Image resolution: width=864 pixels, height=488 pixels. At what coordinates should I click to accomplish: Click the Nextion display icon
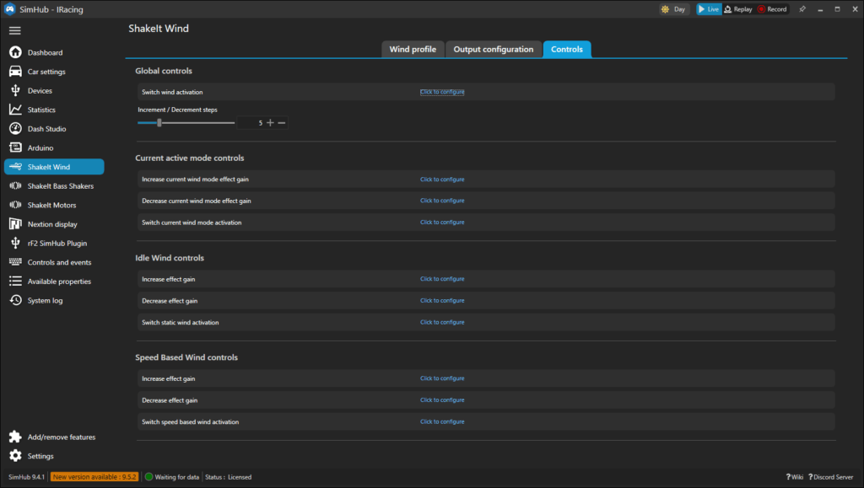pos(15,224)
